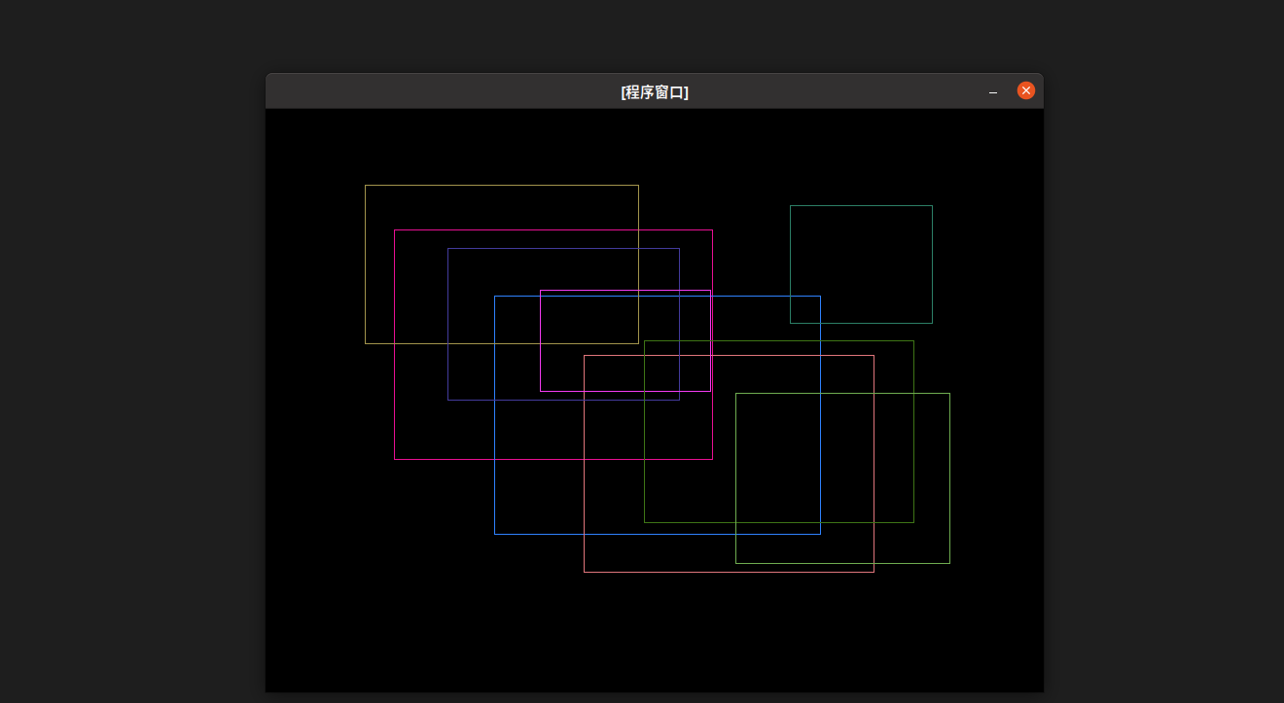The image size is (1284, 703).
Task: Minimize the 程序窗口 window
Action: tap(993, 91)
